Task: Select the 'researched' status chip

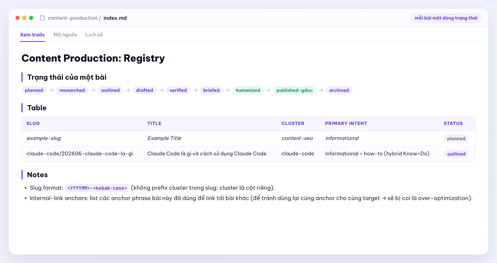Action: coord(72,90)
